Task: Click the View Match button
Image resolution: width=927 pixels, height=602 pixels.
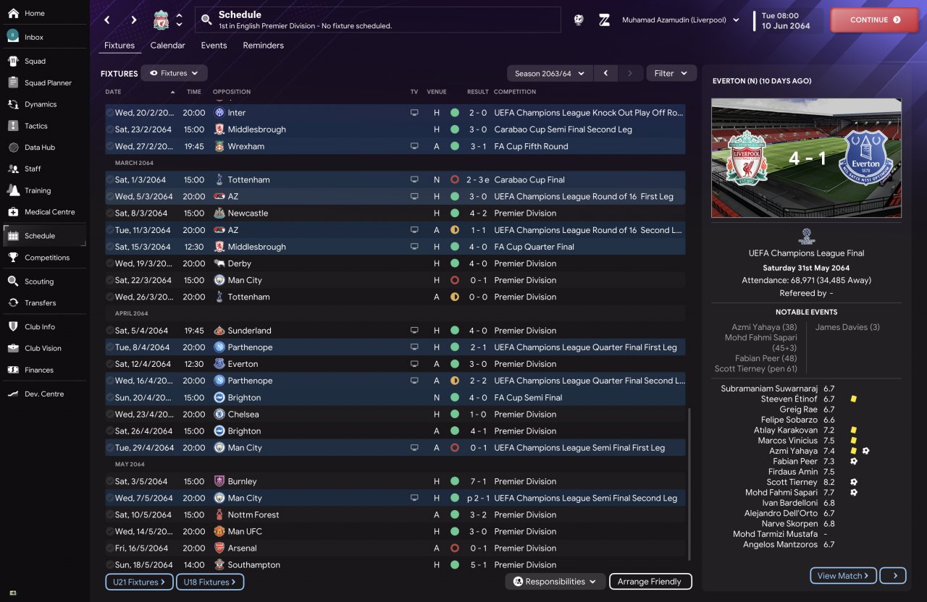Action: click(844, 576)
